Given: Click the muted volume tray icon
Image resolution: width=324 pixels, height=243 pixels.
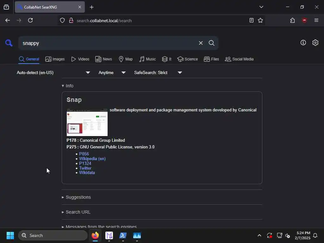Looking at the screenshot, I should pyautogui.click(x=288, y=235).
